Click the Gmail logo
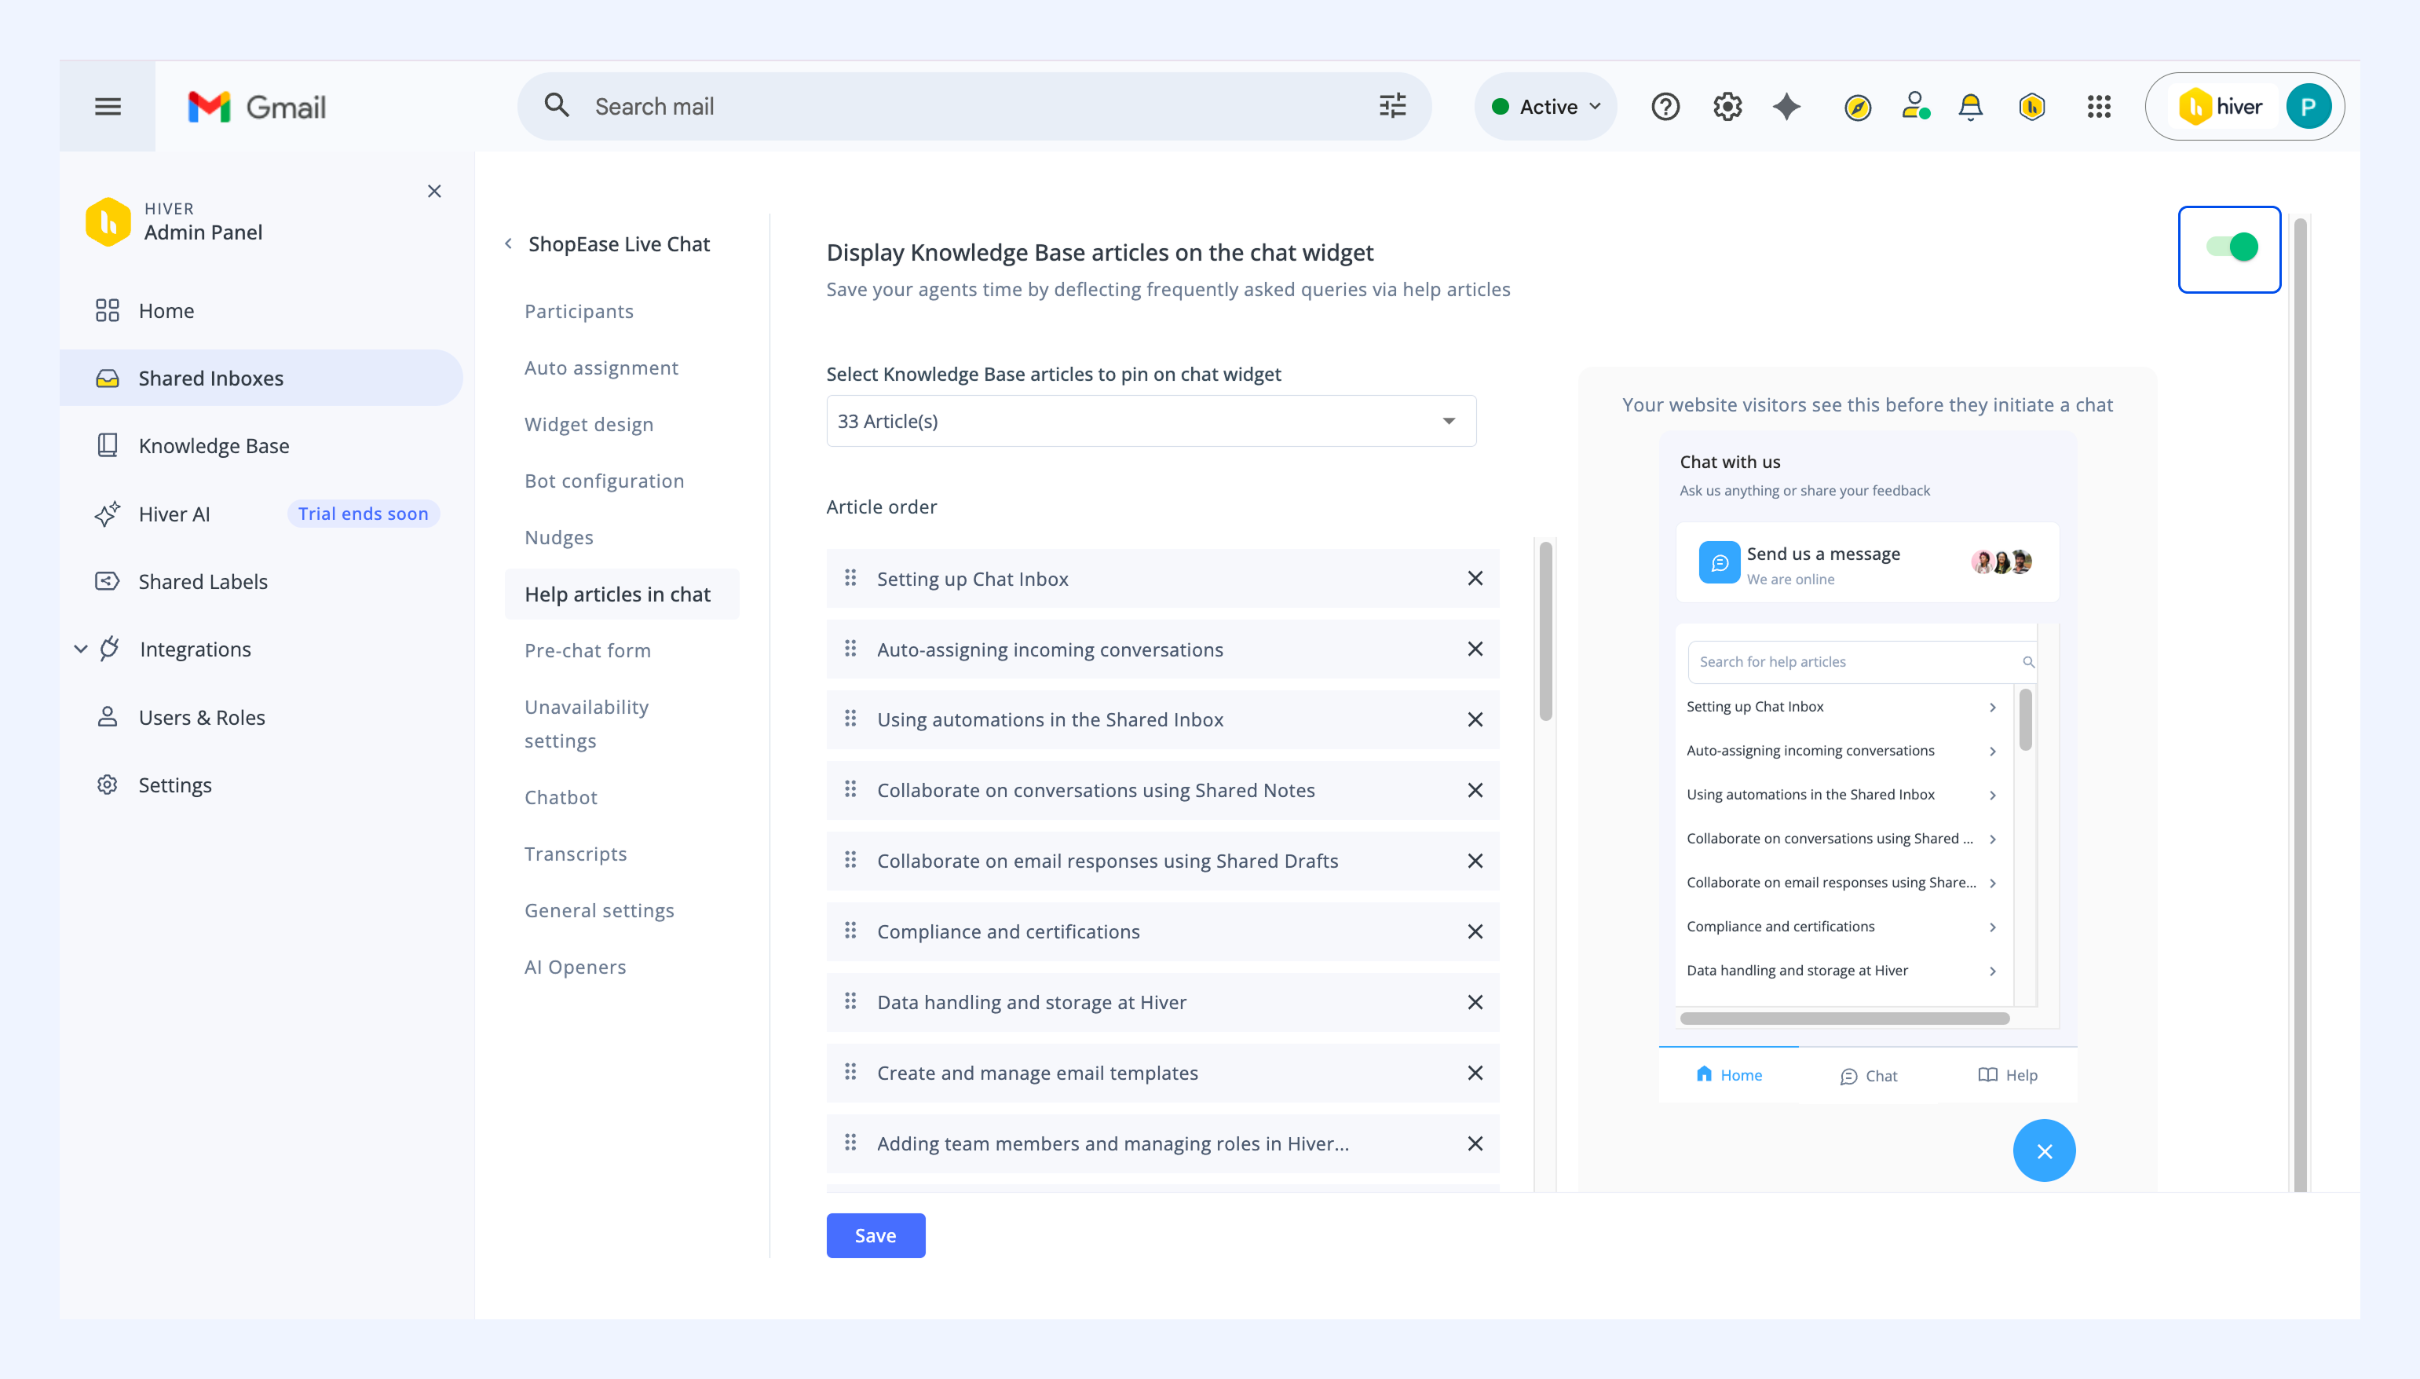Screen dimensions: 2420x1379 [257, 107]
